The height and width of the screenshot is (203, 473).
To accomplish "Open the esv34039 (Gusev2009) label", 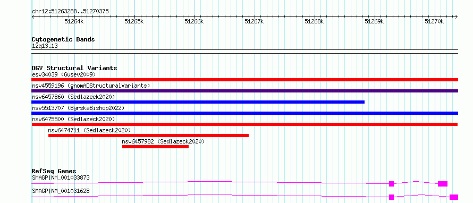I will tap(64, 74).
